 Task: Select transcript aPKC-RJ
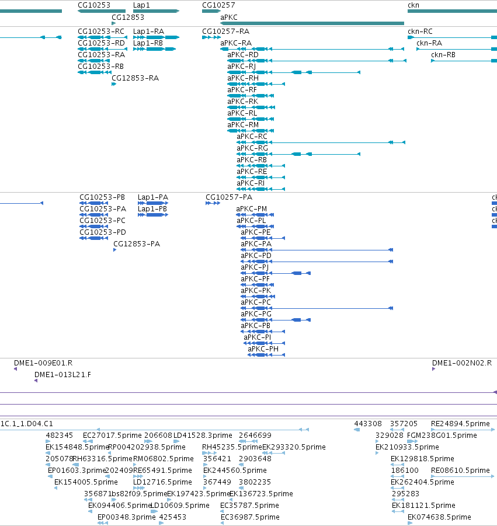tap(294, 72)
